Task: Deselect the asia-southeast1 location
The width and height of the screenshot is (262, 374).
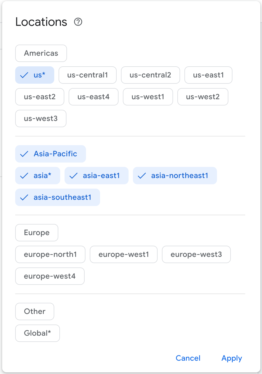Action: [57, 197]
